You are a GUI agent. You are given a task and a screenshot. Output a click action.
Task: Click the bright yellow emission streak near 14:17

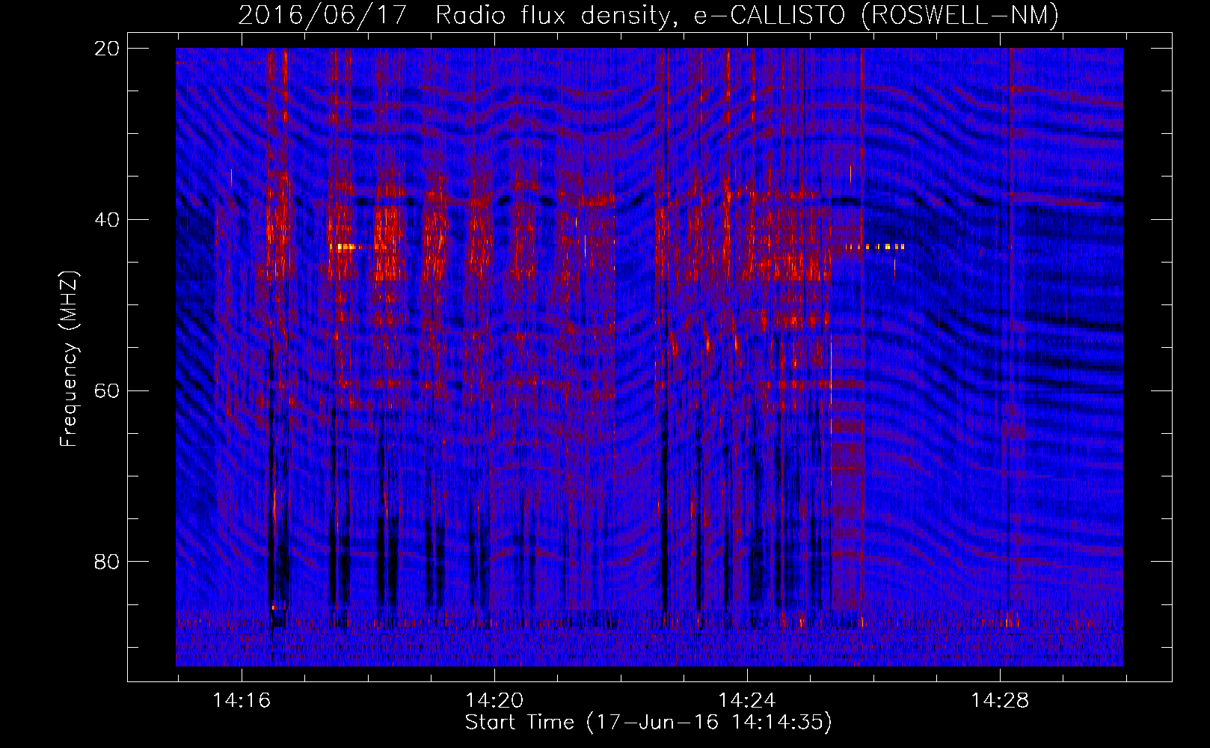[343, 246]
